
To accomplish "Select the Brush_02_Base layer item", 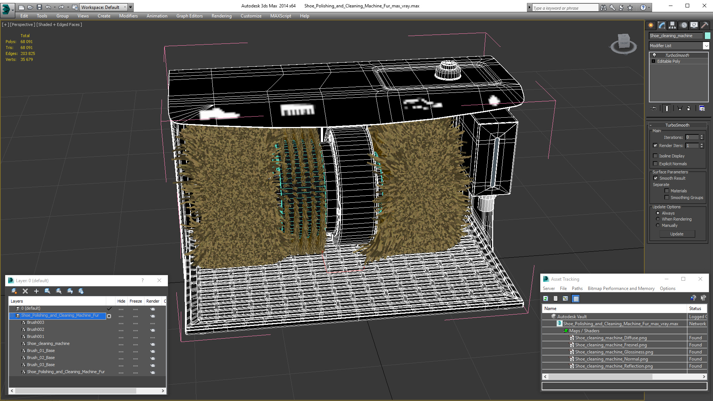I will [x=41, y=358].
